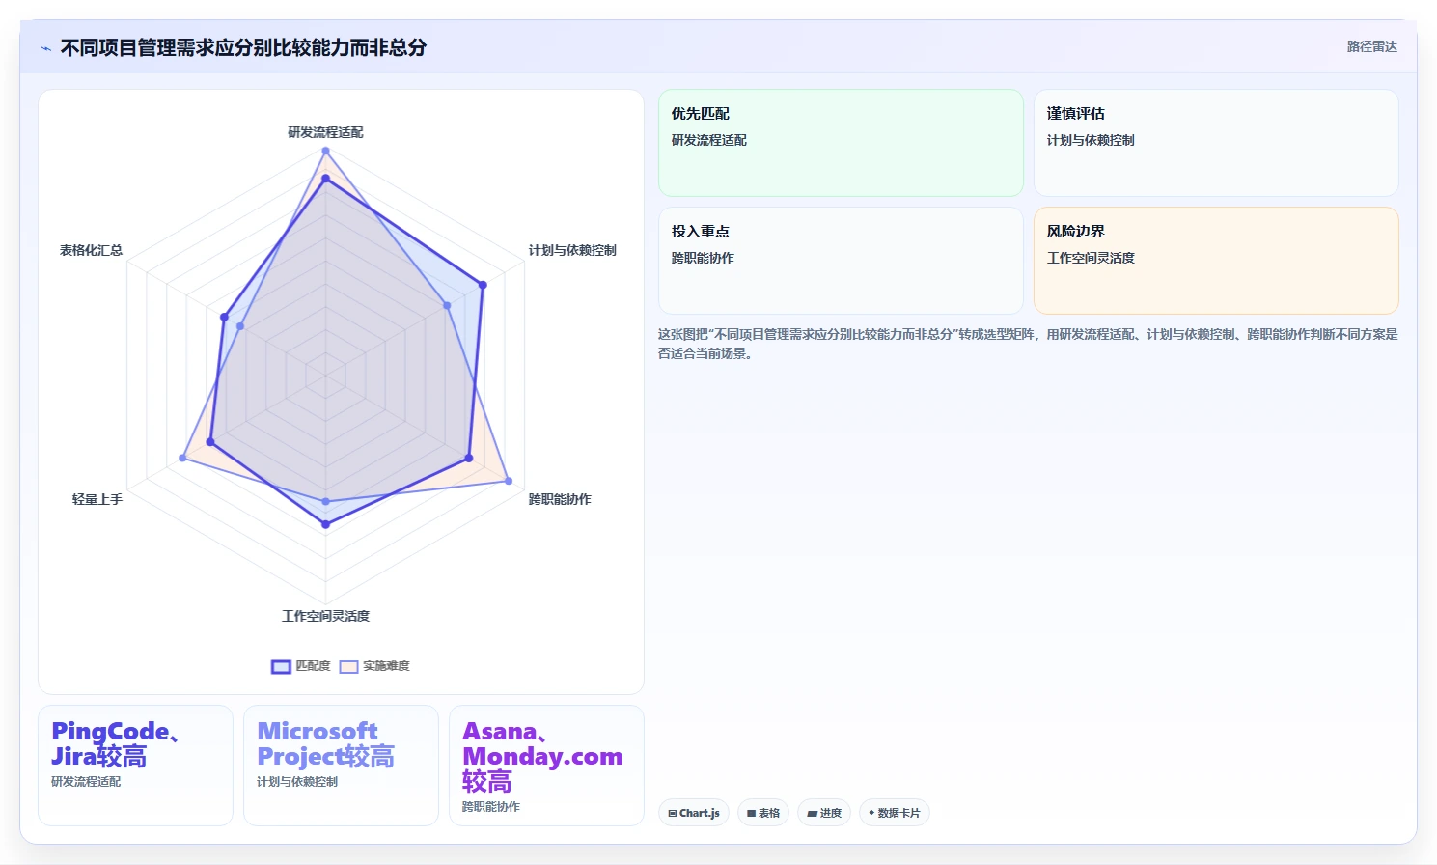
Task: Click the header icon beside the title
Action: 45,48
